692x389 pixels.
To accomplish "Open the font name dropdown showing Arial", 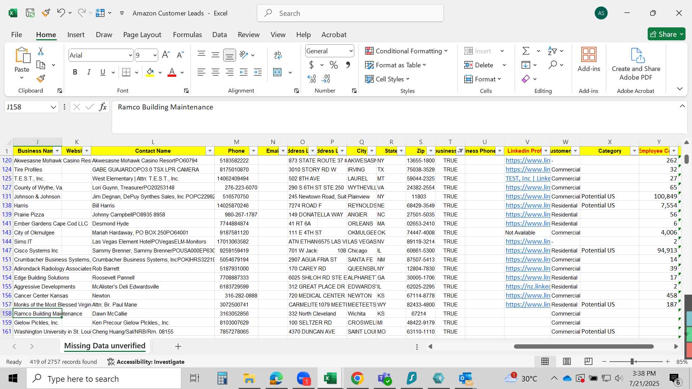I will (x=130, y=55).
